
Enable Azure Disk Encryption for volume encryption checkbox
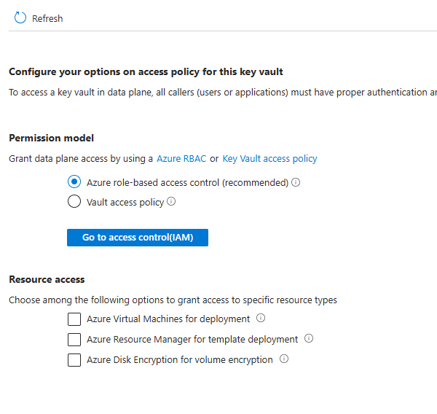coord(74,360)
